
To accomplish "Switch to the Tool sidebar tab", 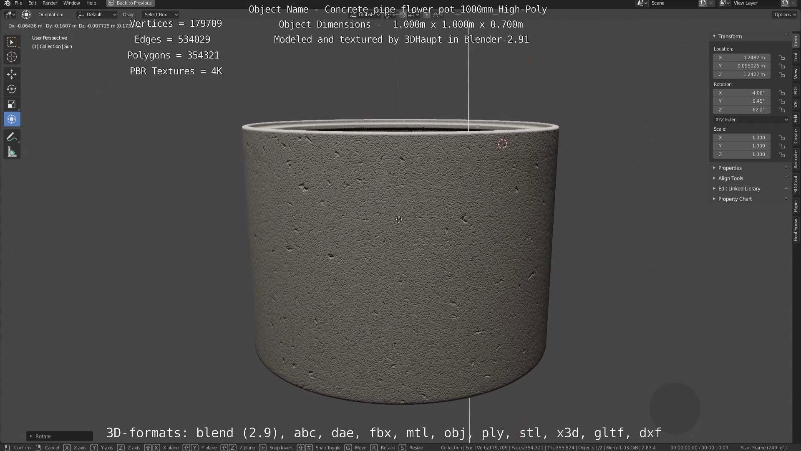I will 796,57.
